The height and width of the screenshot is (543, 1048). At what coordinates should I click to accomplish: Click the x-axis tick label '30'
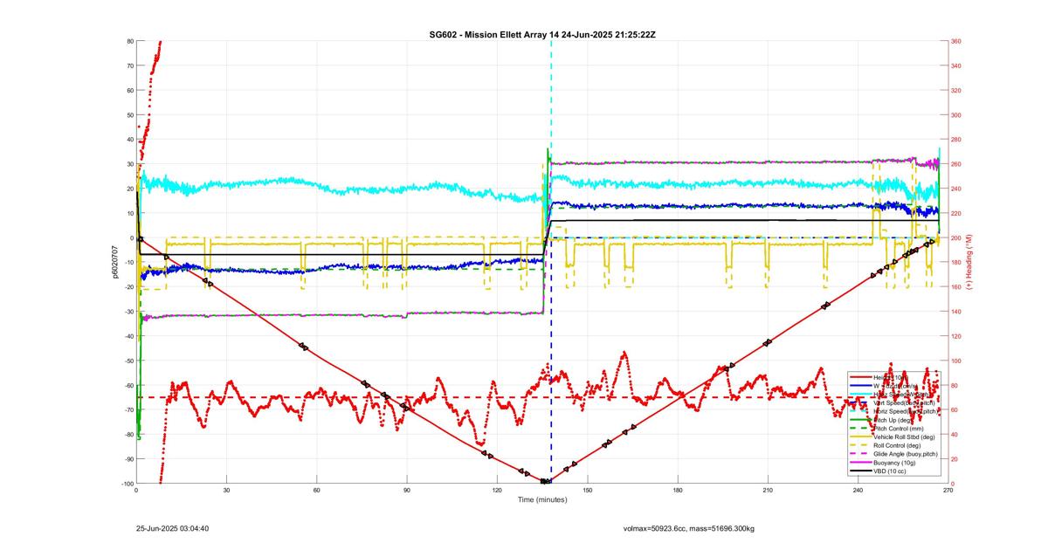pos(226,490)
